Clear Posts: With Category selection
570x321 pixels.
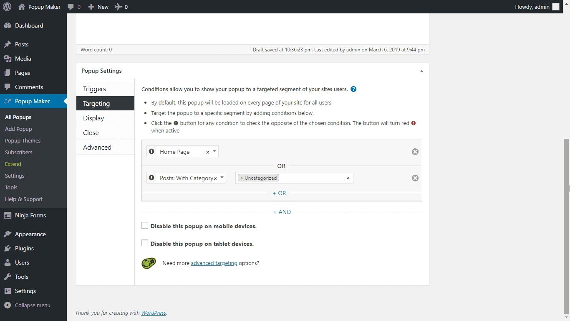(215, 178)
